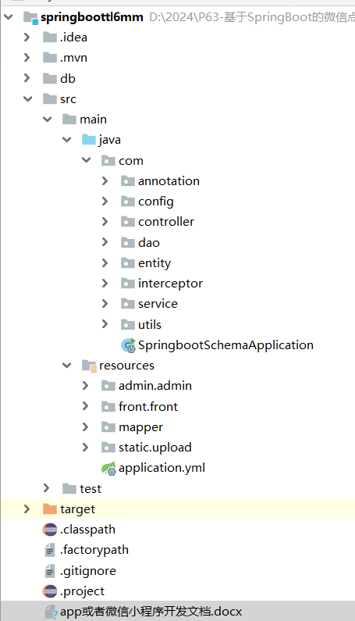Screen dimensions: 355x621
Task: Click the orange target folder icon
Action: (x=50, y=509)
